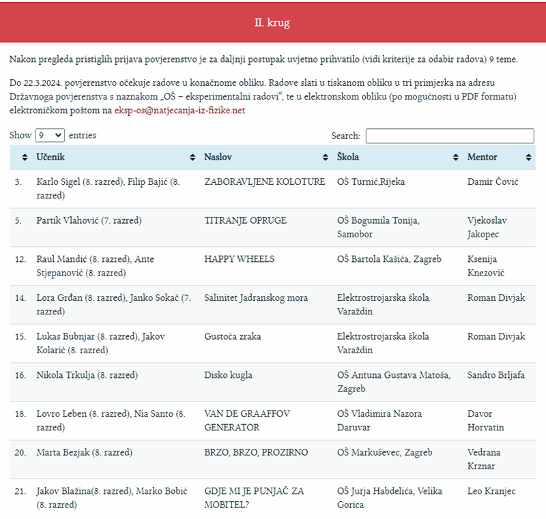Click school OŠ Markuševec, Zagreb
This screenshot has width=546, height=519.
click(x=384, y=452)
